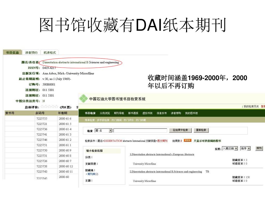This screenshot has width=265, height=199.
Task: Select barcode 7225751 row
Action: (42, 145)
